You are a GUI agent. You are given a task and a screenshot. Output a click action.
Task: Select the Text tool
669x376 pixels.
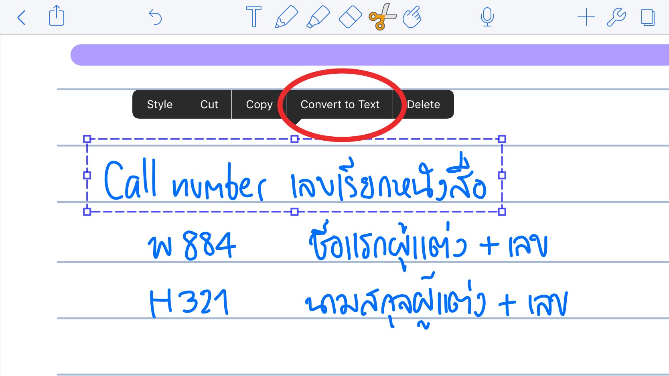[254, 17]
